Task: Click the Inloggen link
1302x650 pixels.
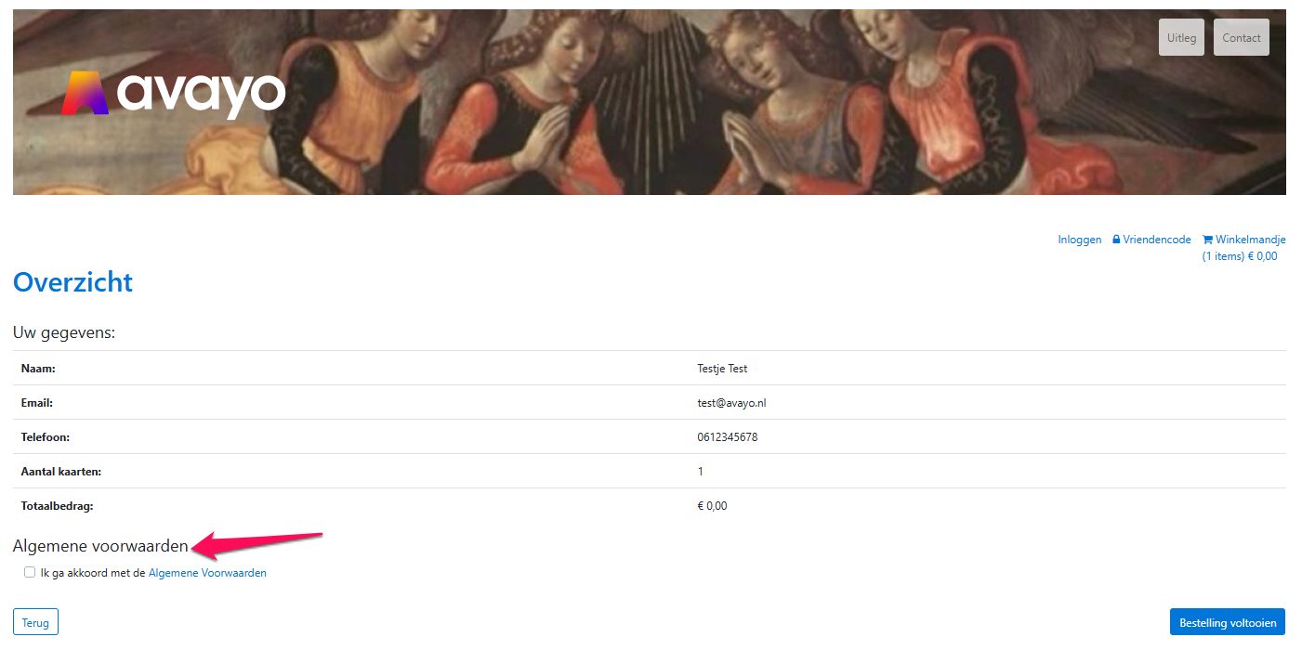Action: (x=1080, y=240)
